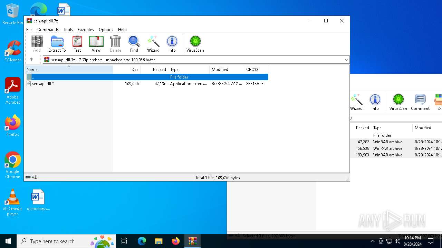The height and width of the screenshot is (248, 442).
Task: Sort by the Name column header
Action: coord(68,69)
